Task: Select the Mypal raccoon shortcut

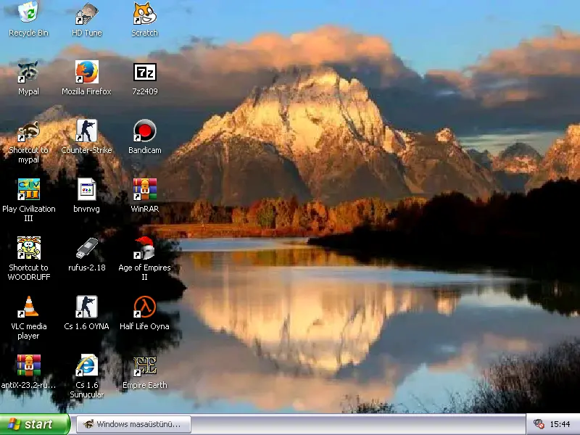Action: [x=28, y=71]
